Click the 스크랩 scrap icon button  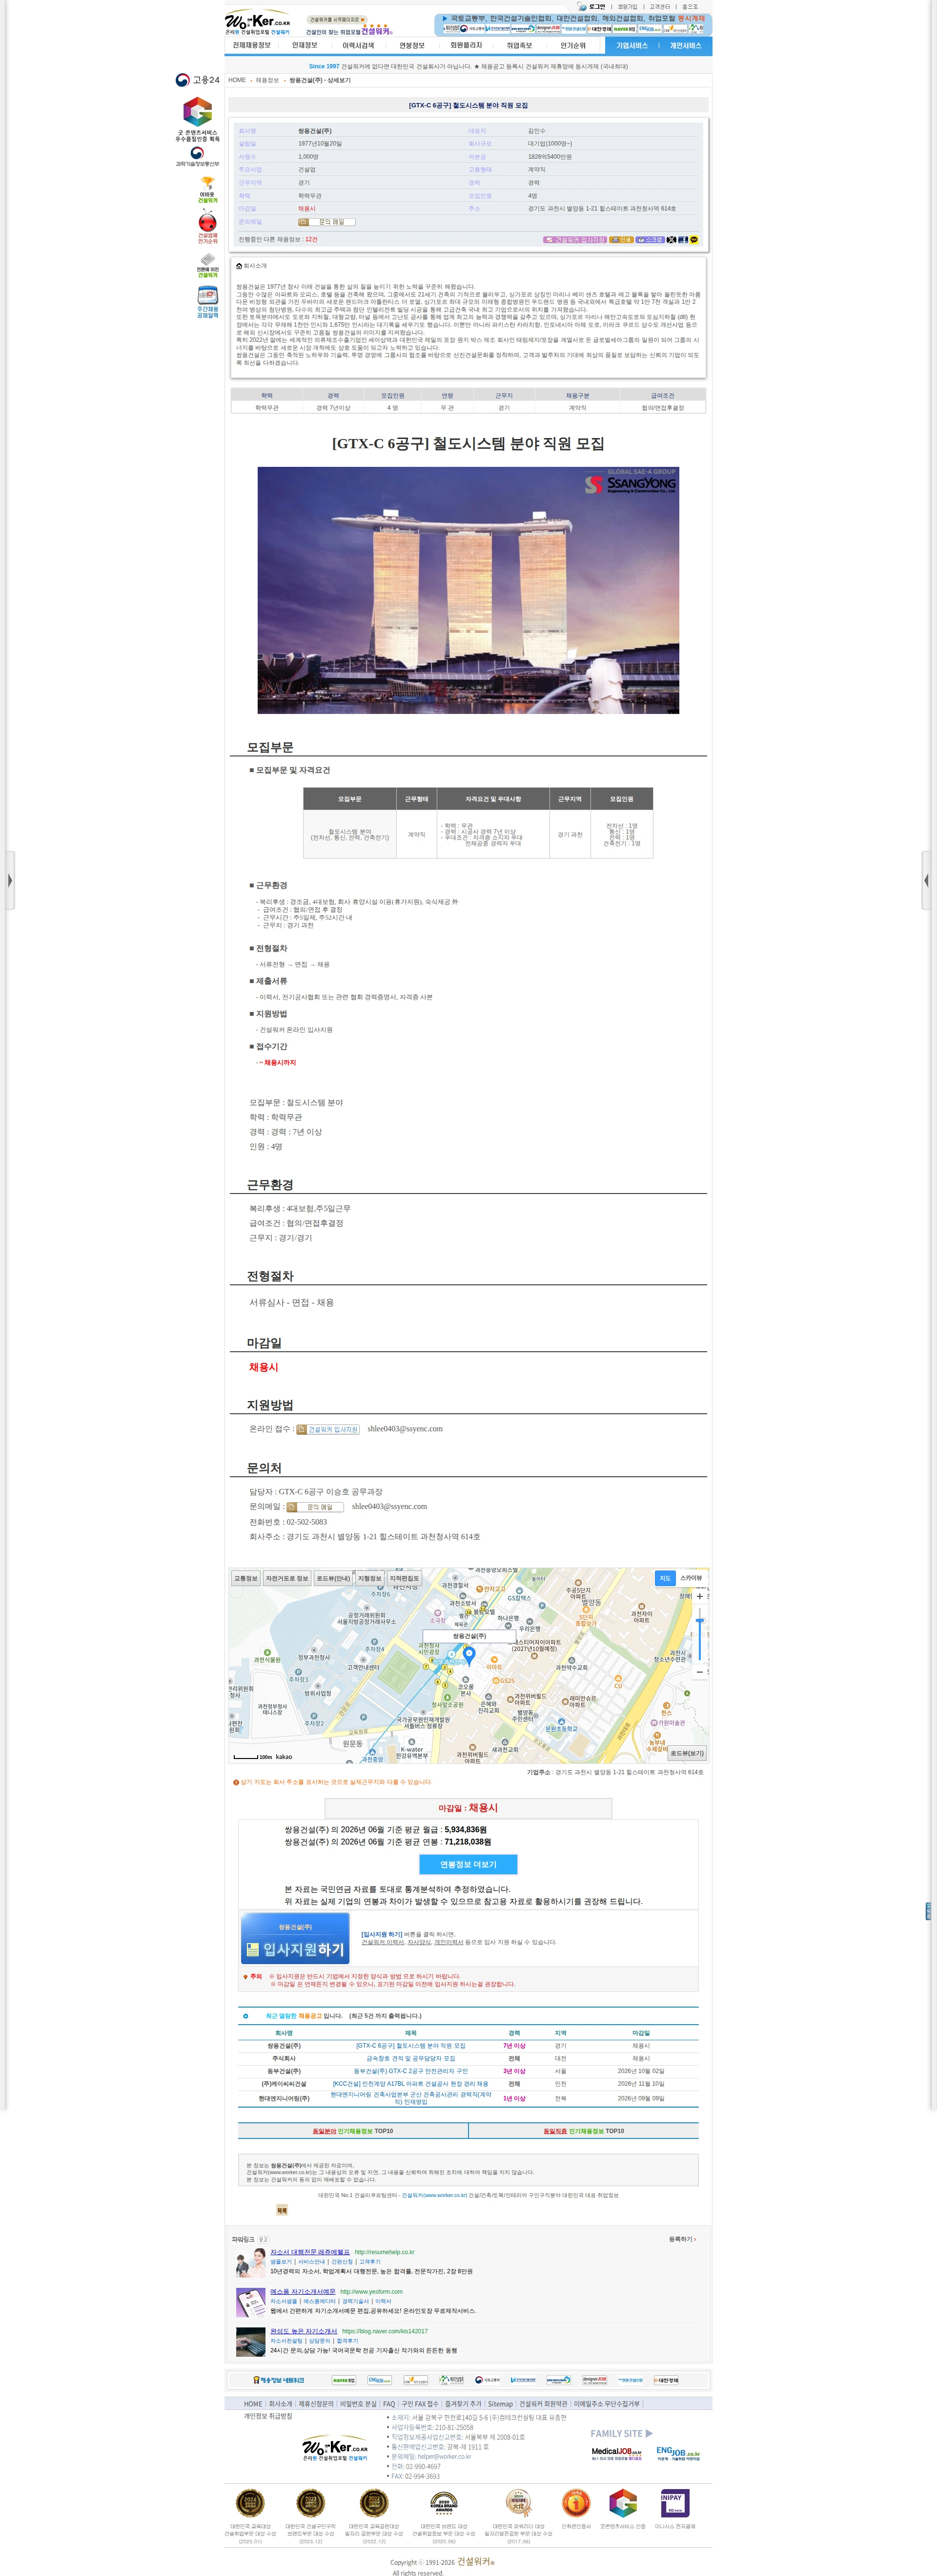pos(651,240)
